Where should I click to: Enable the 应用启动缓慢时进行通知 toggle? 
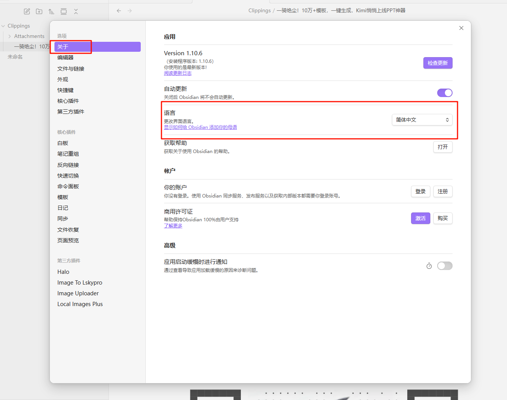[x=444, y=266]
